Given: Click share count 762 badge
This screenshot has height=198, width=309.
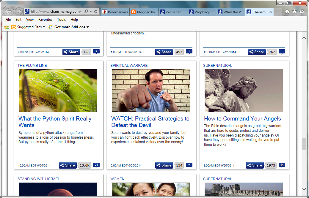Looking at the screenshot, I should pyautogui.click(x=272, y=52).
